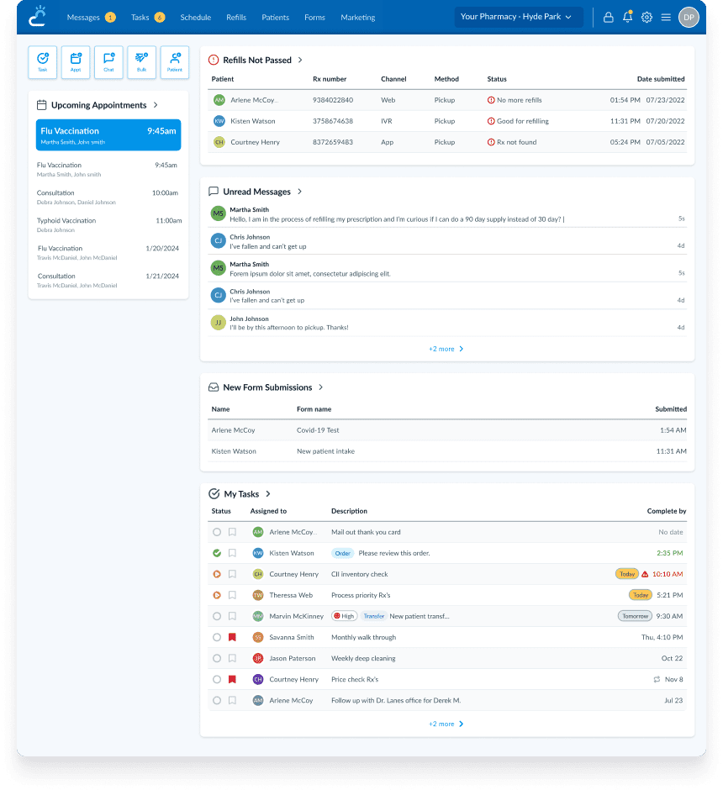Open the highlighted Flu Vaccination 9:45am card
This screenshot has width=723, height=790.
(108, 135)
